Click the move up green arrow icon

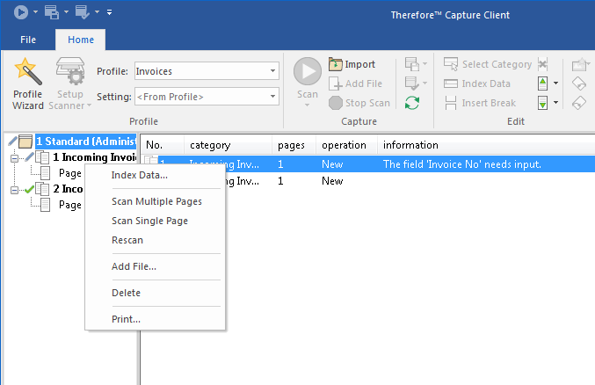pos(542,84)
